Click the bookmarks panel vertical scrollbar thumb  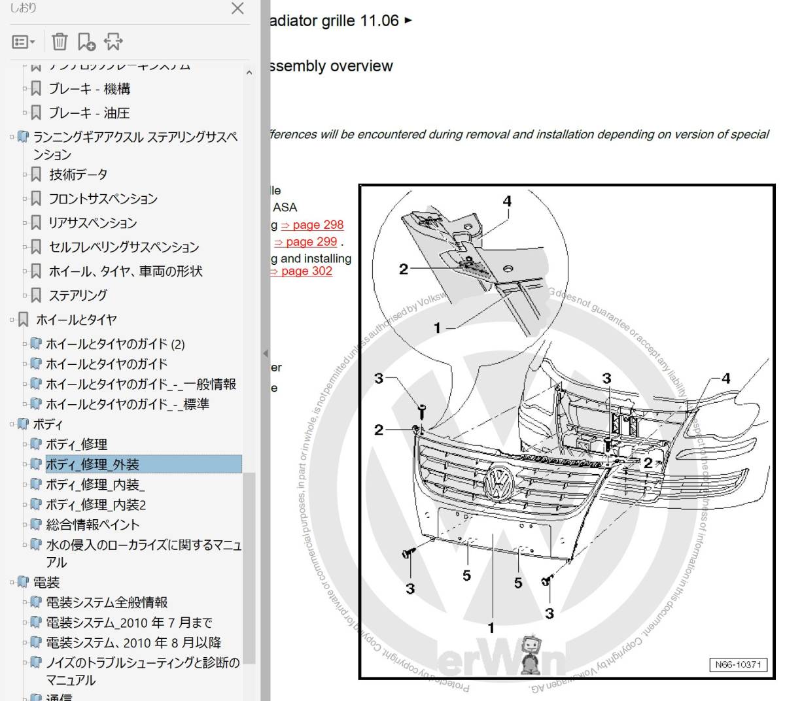pyautogui.click(x=249, y=568)
